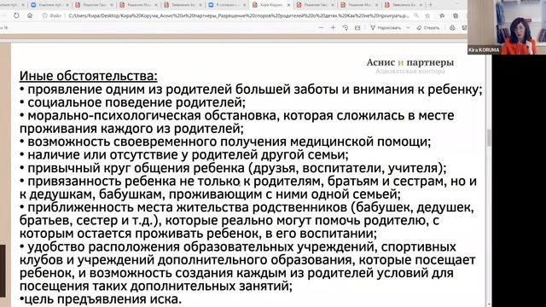The width and height of the screenshot is (546, 307).
Task: Click the vertical scrollbar thumb of the PDF
Action: pyautogui.click(x=489, y=137)
